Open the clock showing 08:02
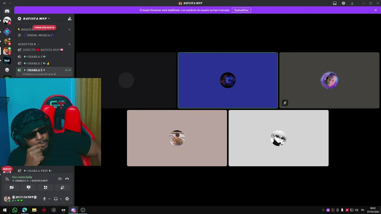The width and height of the screenshot is (381, 214). tap(373, 210)
